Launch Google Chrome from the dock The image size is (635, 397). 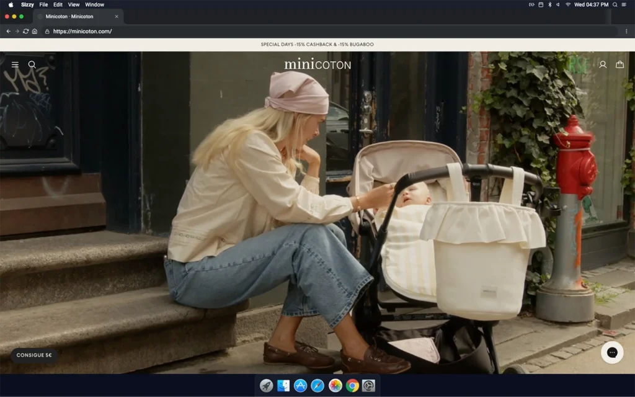click(352, 386)
